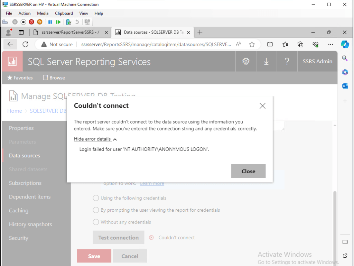
Task: Open the Media menu
Action: (x=43, y=13)
